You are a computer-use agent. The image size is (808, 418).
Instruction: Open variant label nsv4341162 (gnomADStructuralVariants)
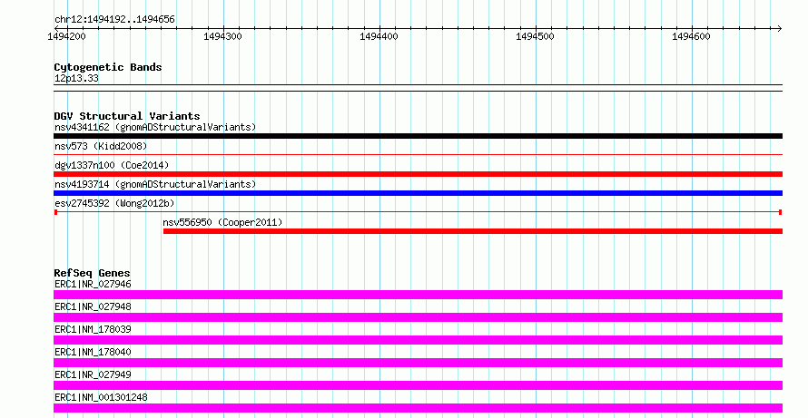click(x=155, y=127)
